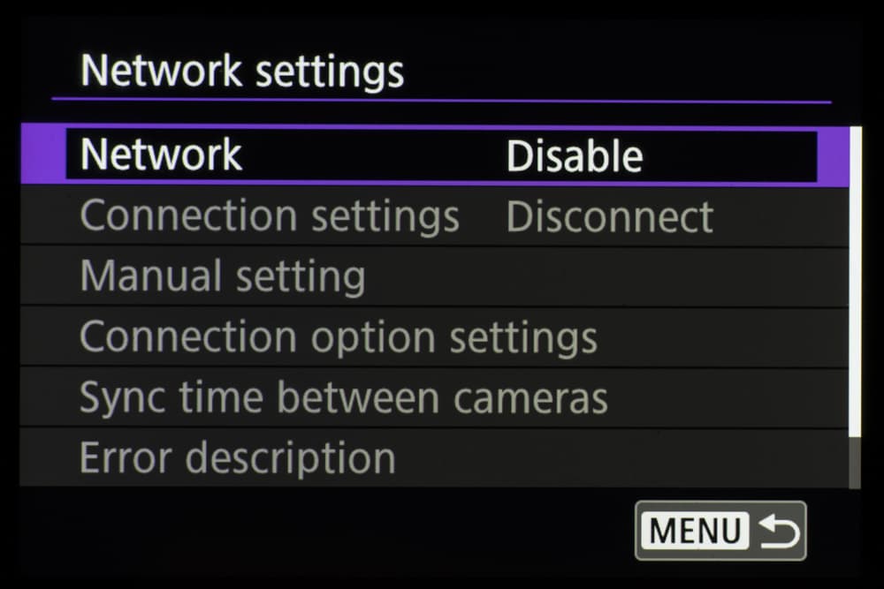The image size is (884, 589).
Task: Click the black area left of MENU button
Action: (x=354, y=532)
